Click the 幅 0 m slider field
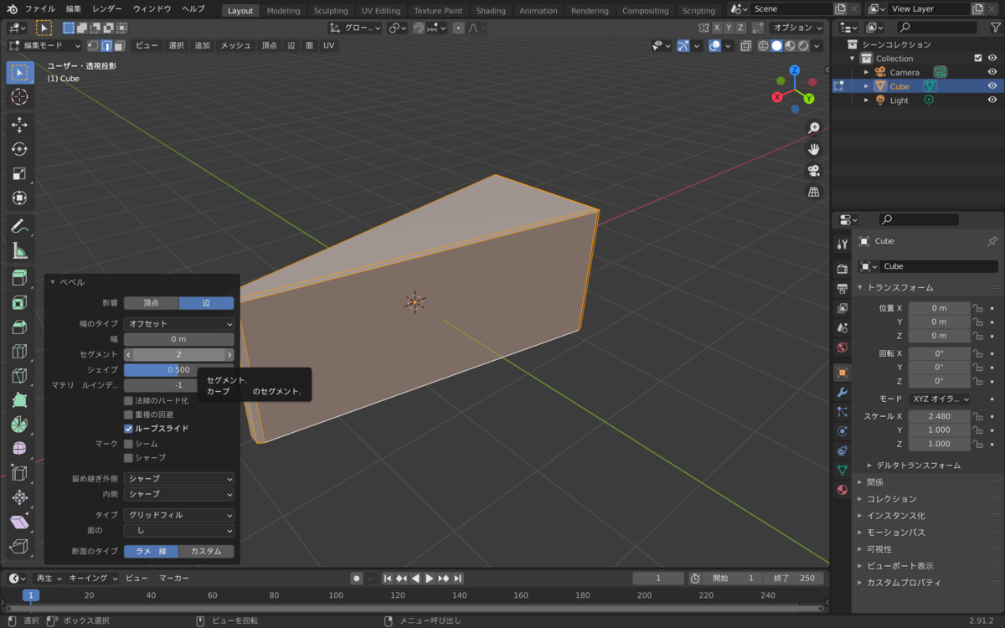This screenshot has height=628, width=1005. coord(179,339)
